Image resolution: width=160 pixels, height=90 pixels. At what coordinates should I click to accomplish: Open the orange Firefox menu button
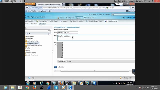point(30,4)
